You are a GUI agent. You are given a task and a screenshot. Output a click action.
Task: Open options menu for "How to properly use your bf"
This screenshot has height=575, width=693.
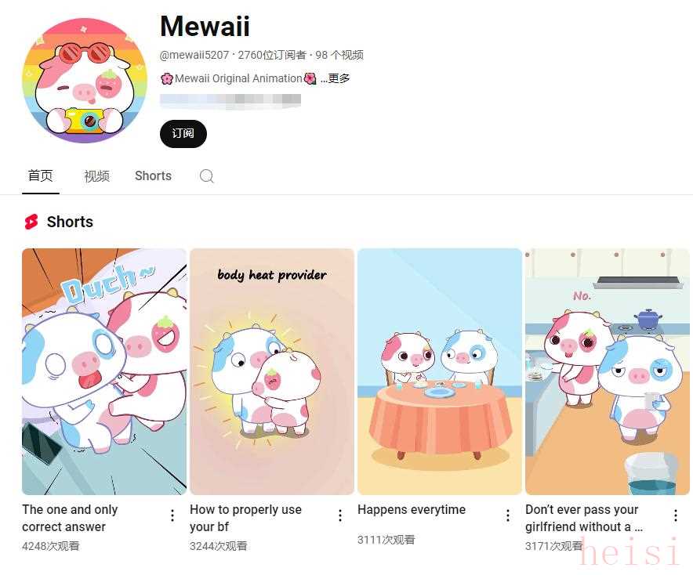pos(340,515)
